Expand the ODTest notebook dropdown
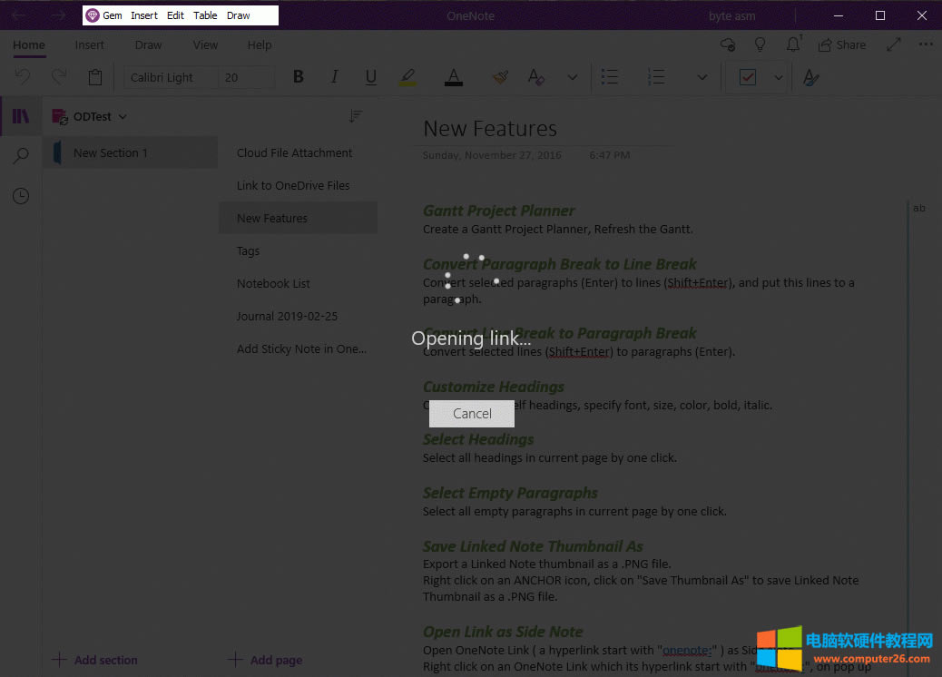The width and height of the screenshot is (942, 677). (124, 116)
